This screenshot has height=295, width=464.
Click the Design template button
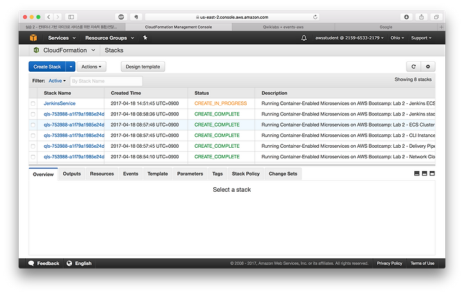[x=143, y=66]
